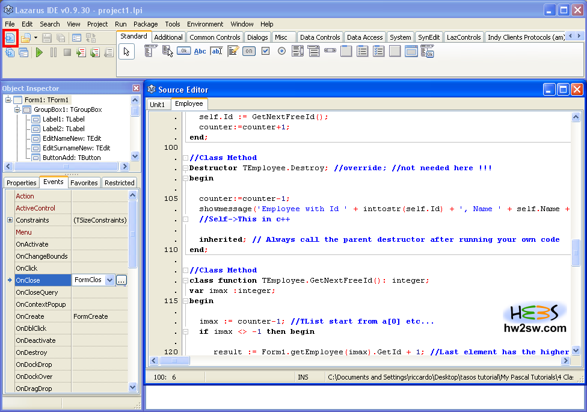
Task: Pick the TCheckBox component icon
Action: pos(265,51)
